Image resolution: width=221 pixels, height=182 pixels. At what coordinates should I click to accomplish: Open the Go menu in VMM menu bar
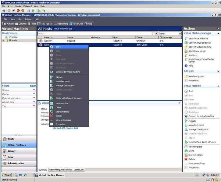[x=20, y=19]
